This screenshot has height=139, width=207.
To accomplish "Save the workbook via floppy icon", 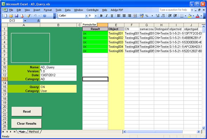I will (17, 16).
